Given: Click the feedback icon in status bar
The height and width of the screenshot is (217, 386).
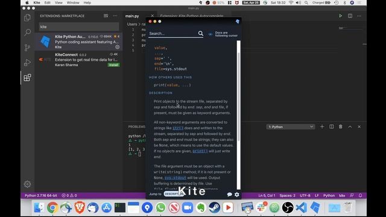Looking at the screenshot, I should 352,195.
